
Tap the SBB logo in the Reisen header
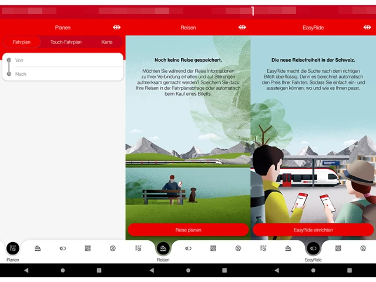(242, 28)
